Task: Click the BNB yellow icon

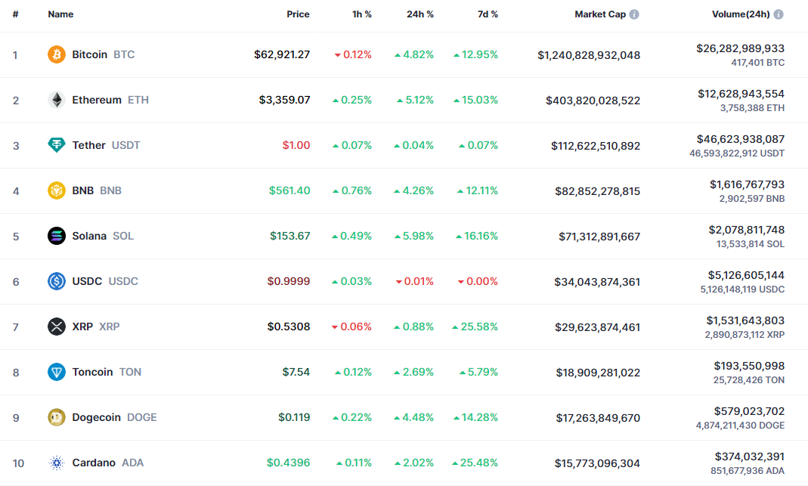Action: [57, 190]
